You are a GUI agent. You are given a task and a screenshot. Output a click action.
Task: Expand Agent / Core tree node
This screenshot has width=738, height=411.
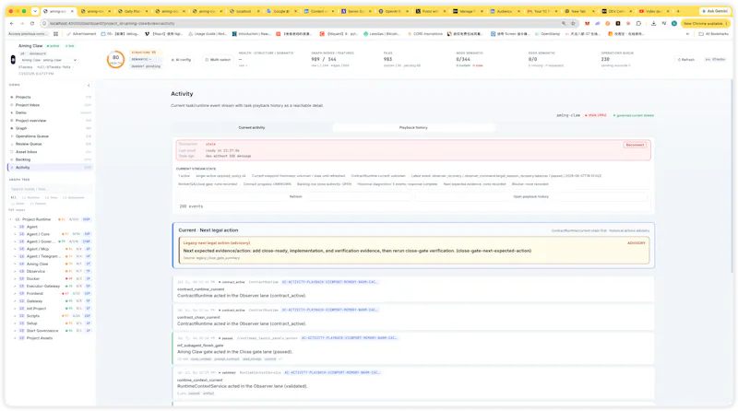point(15,234)
